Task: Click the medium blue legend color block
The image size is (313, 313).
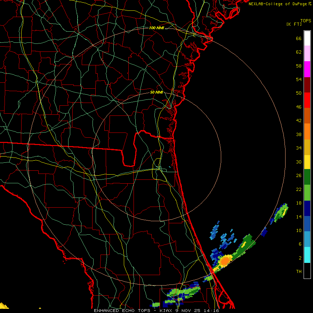Action: click(307, 224)
